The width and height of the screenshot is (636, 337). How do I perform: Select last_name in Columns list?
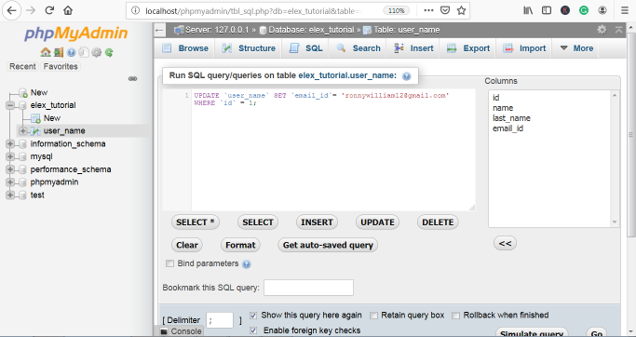point(511,118)
